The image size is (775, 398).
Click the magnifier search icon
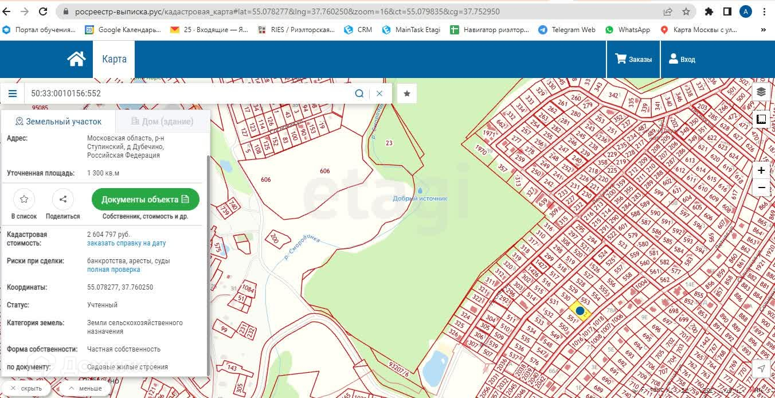pyautogui.click(x=359, y=93)
